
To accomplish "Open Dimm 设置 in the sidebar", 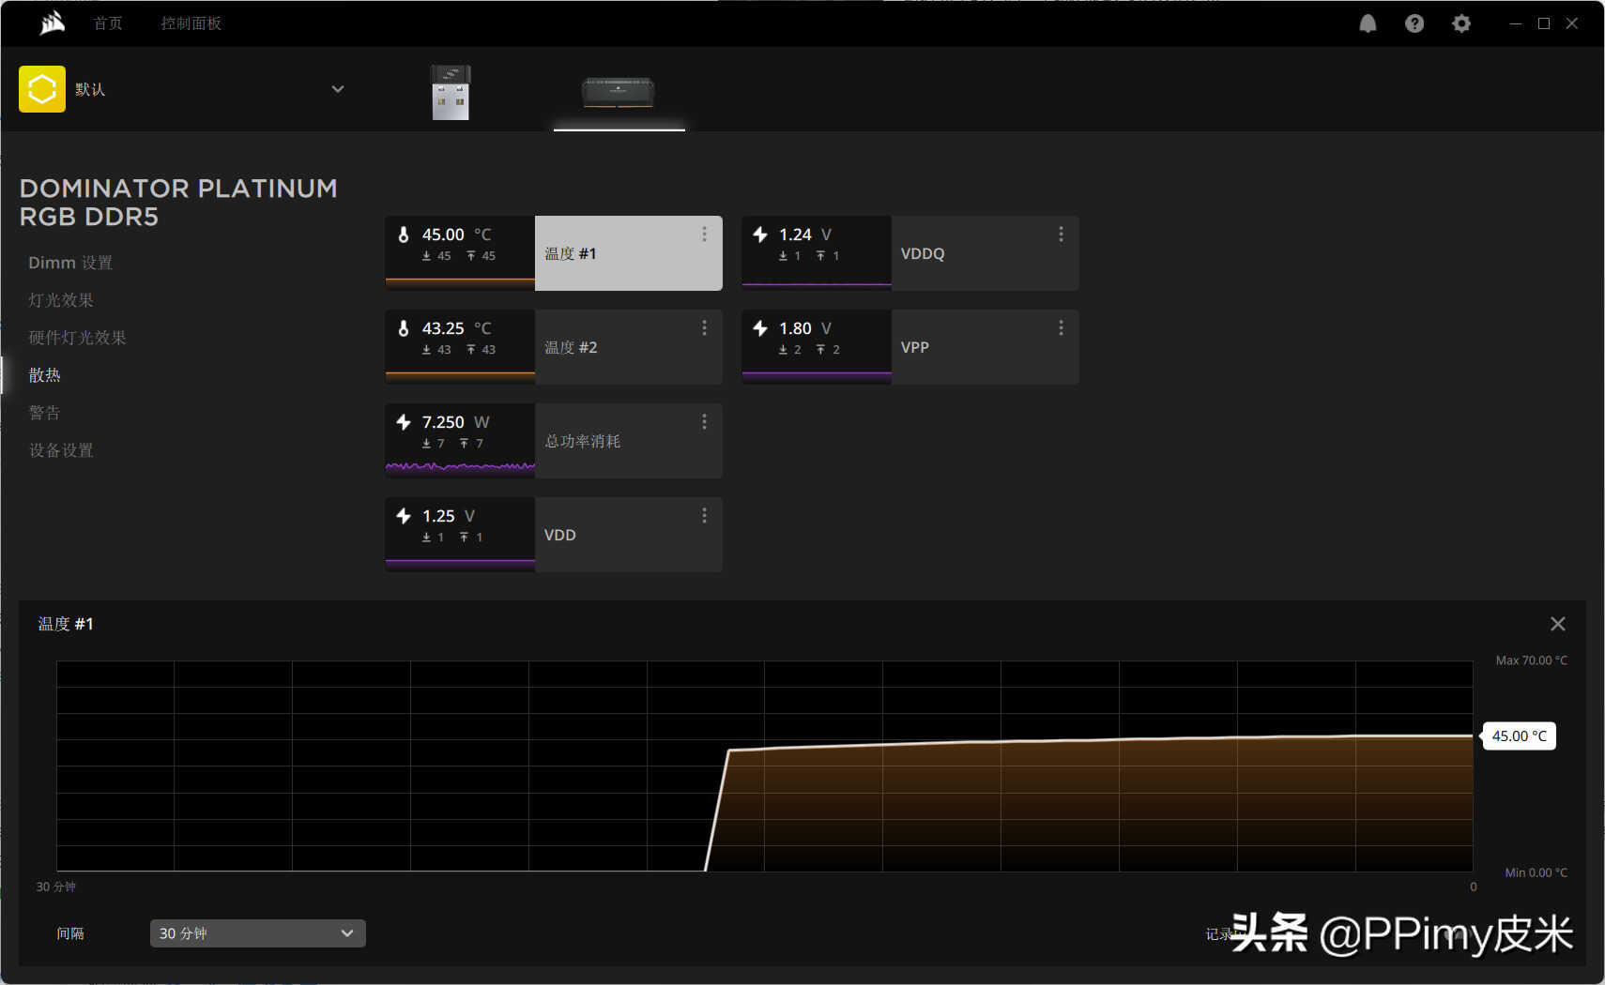I will click(70, 263).
